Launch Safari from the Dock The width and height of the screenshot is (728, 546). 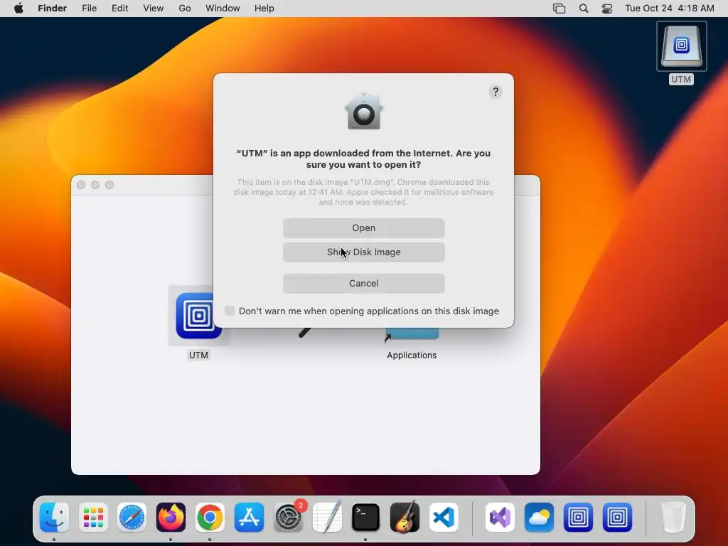(x=132, y=518)
